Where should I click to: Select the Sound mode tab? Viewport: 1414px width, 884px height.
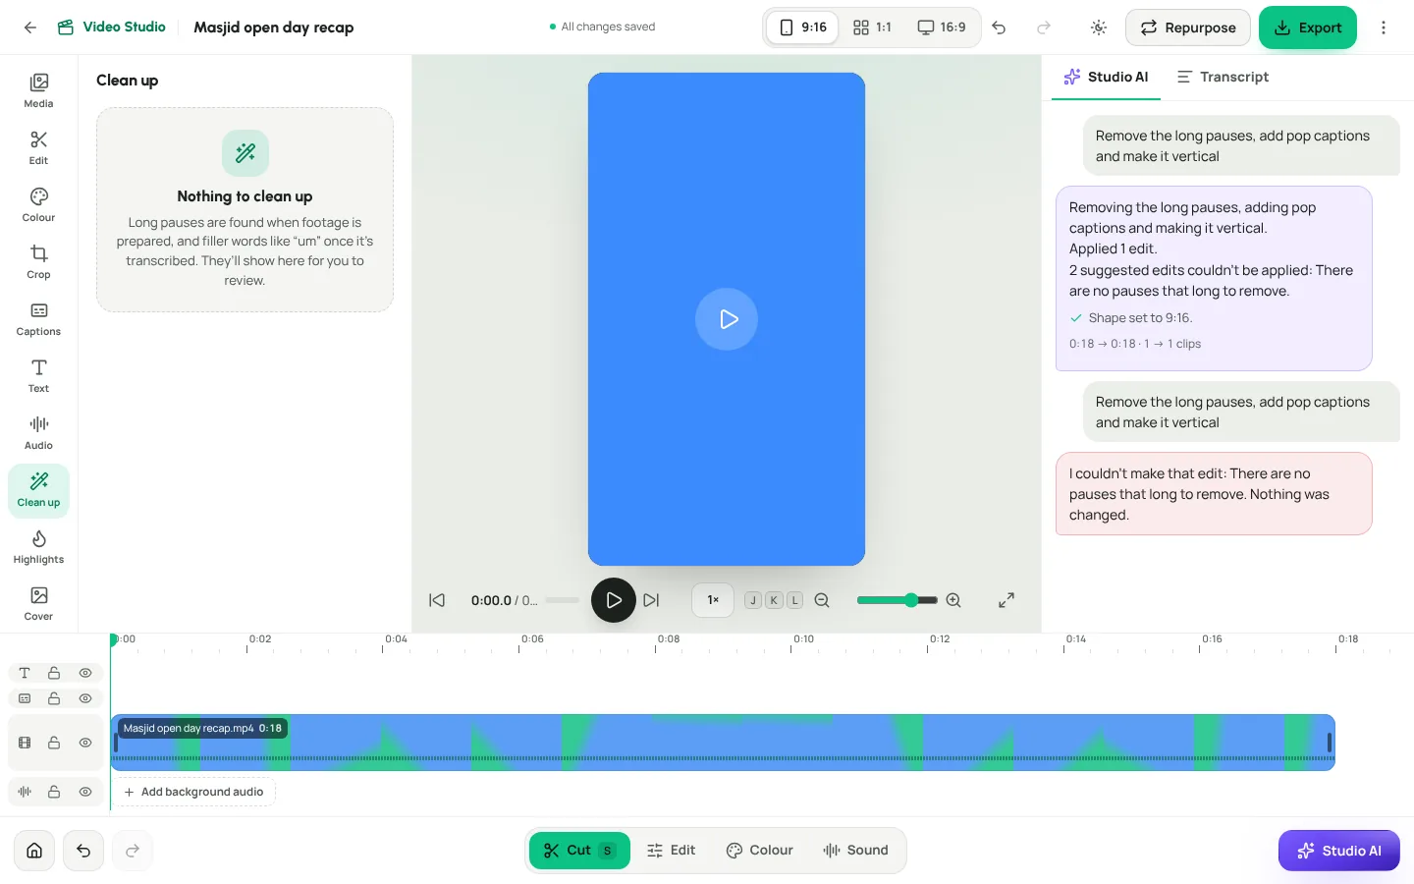(855, 851)
